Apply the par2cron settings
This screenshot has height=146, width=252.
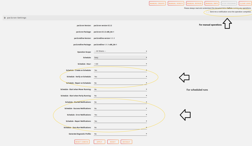click(99, 142)
